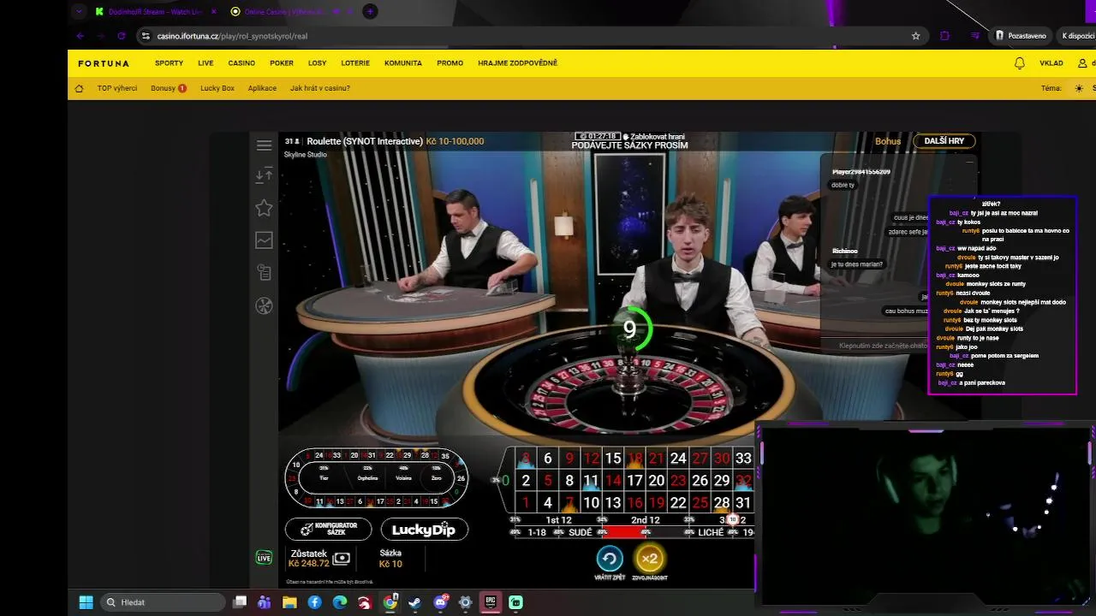The height and width of the screenshot is (616, 1096).
Task: Go back in browser
Action: pos(80,36)
